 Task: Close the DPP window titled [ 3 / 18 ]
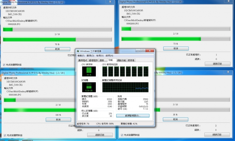[228, 72]
